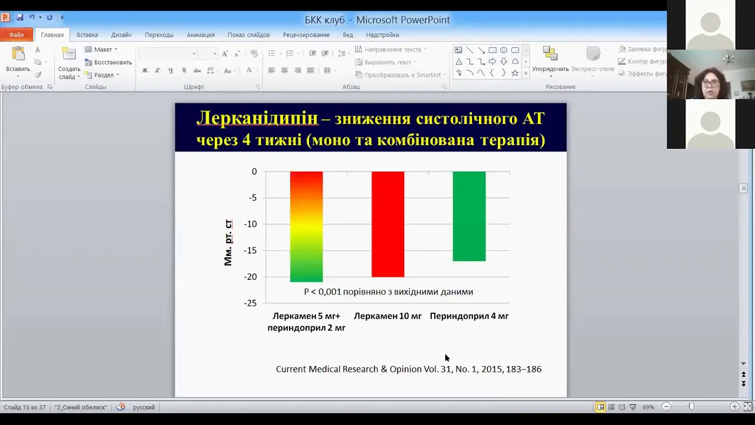Switch to the Показ слайдов tab
Viewport: 755px width, 425px height.
pos(249,35)
